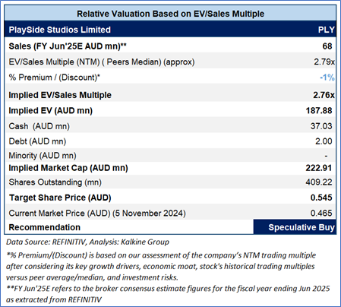Select the footnote starting '*% Premium/(Discount) is based'
341x307 pixels.
pyautogui.click(x=161, y=266)
